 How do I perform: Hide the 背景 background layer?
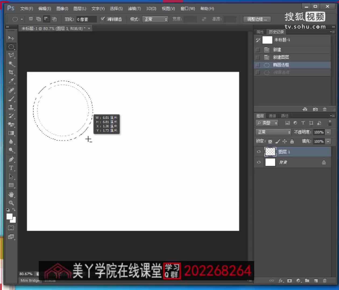[259, 162]
